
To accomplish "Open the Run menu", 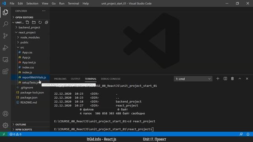I will [x=62, y=4].
